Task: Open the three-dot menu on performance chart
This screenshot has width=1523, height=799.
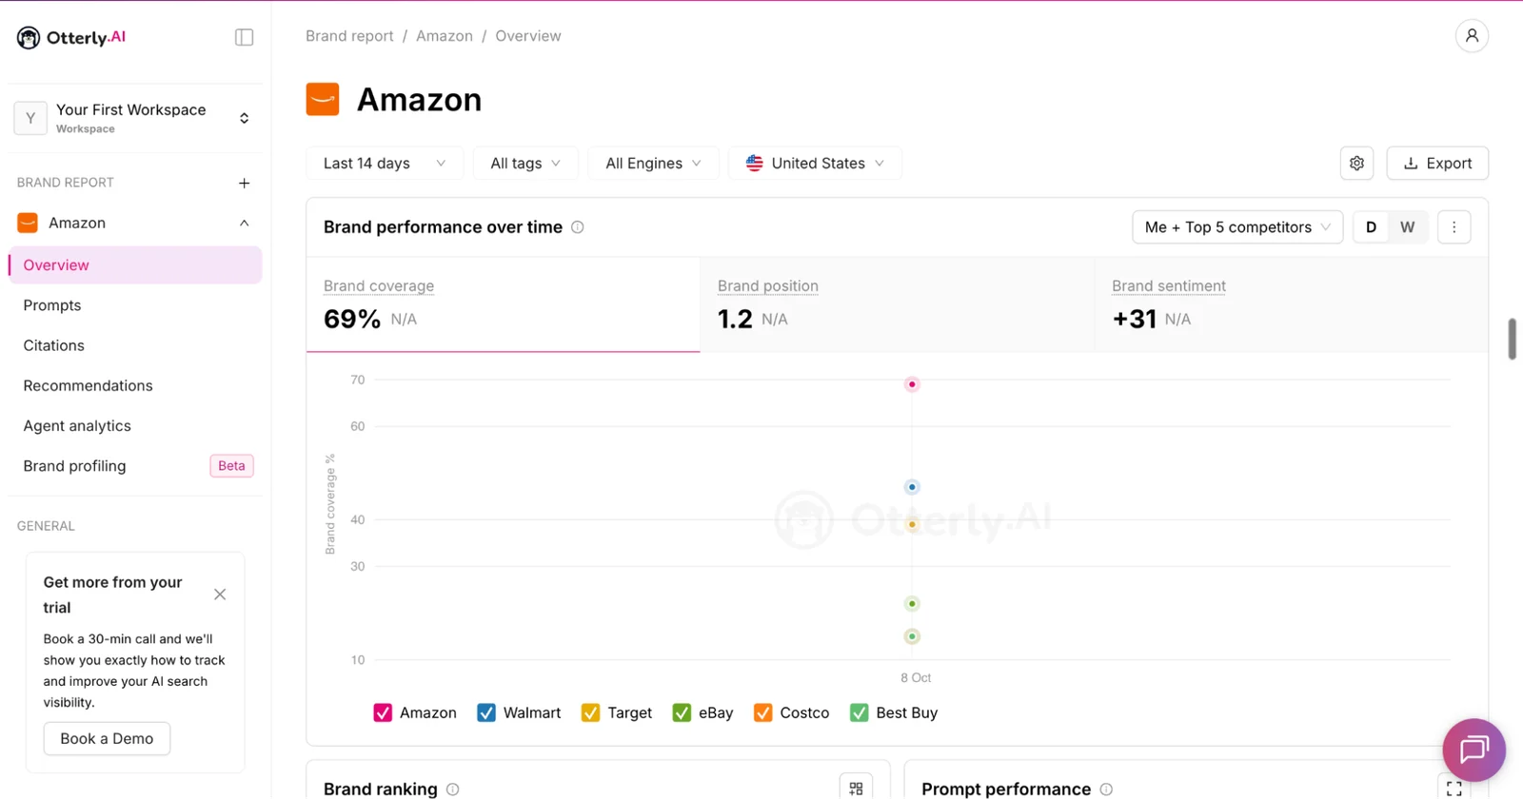Action: [1454, 227]
